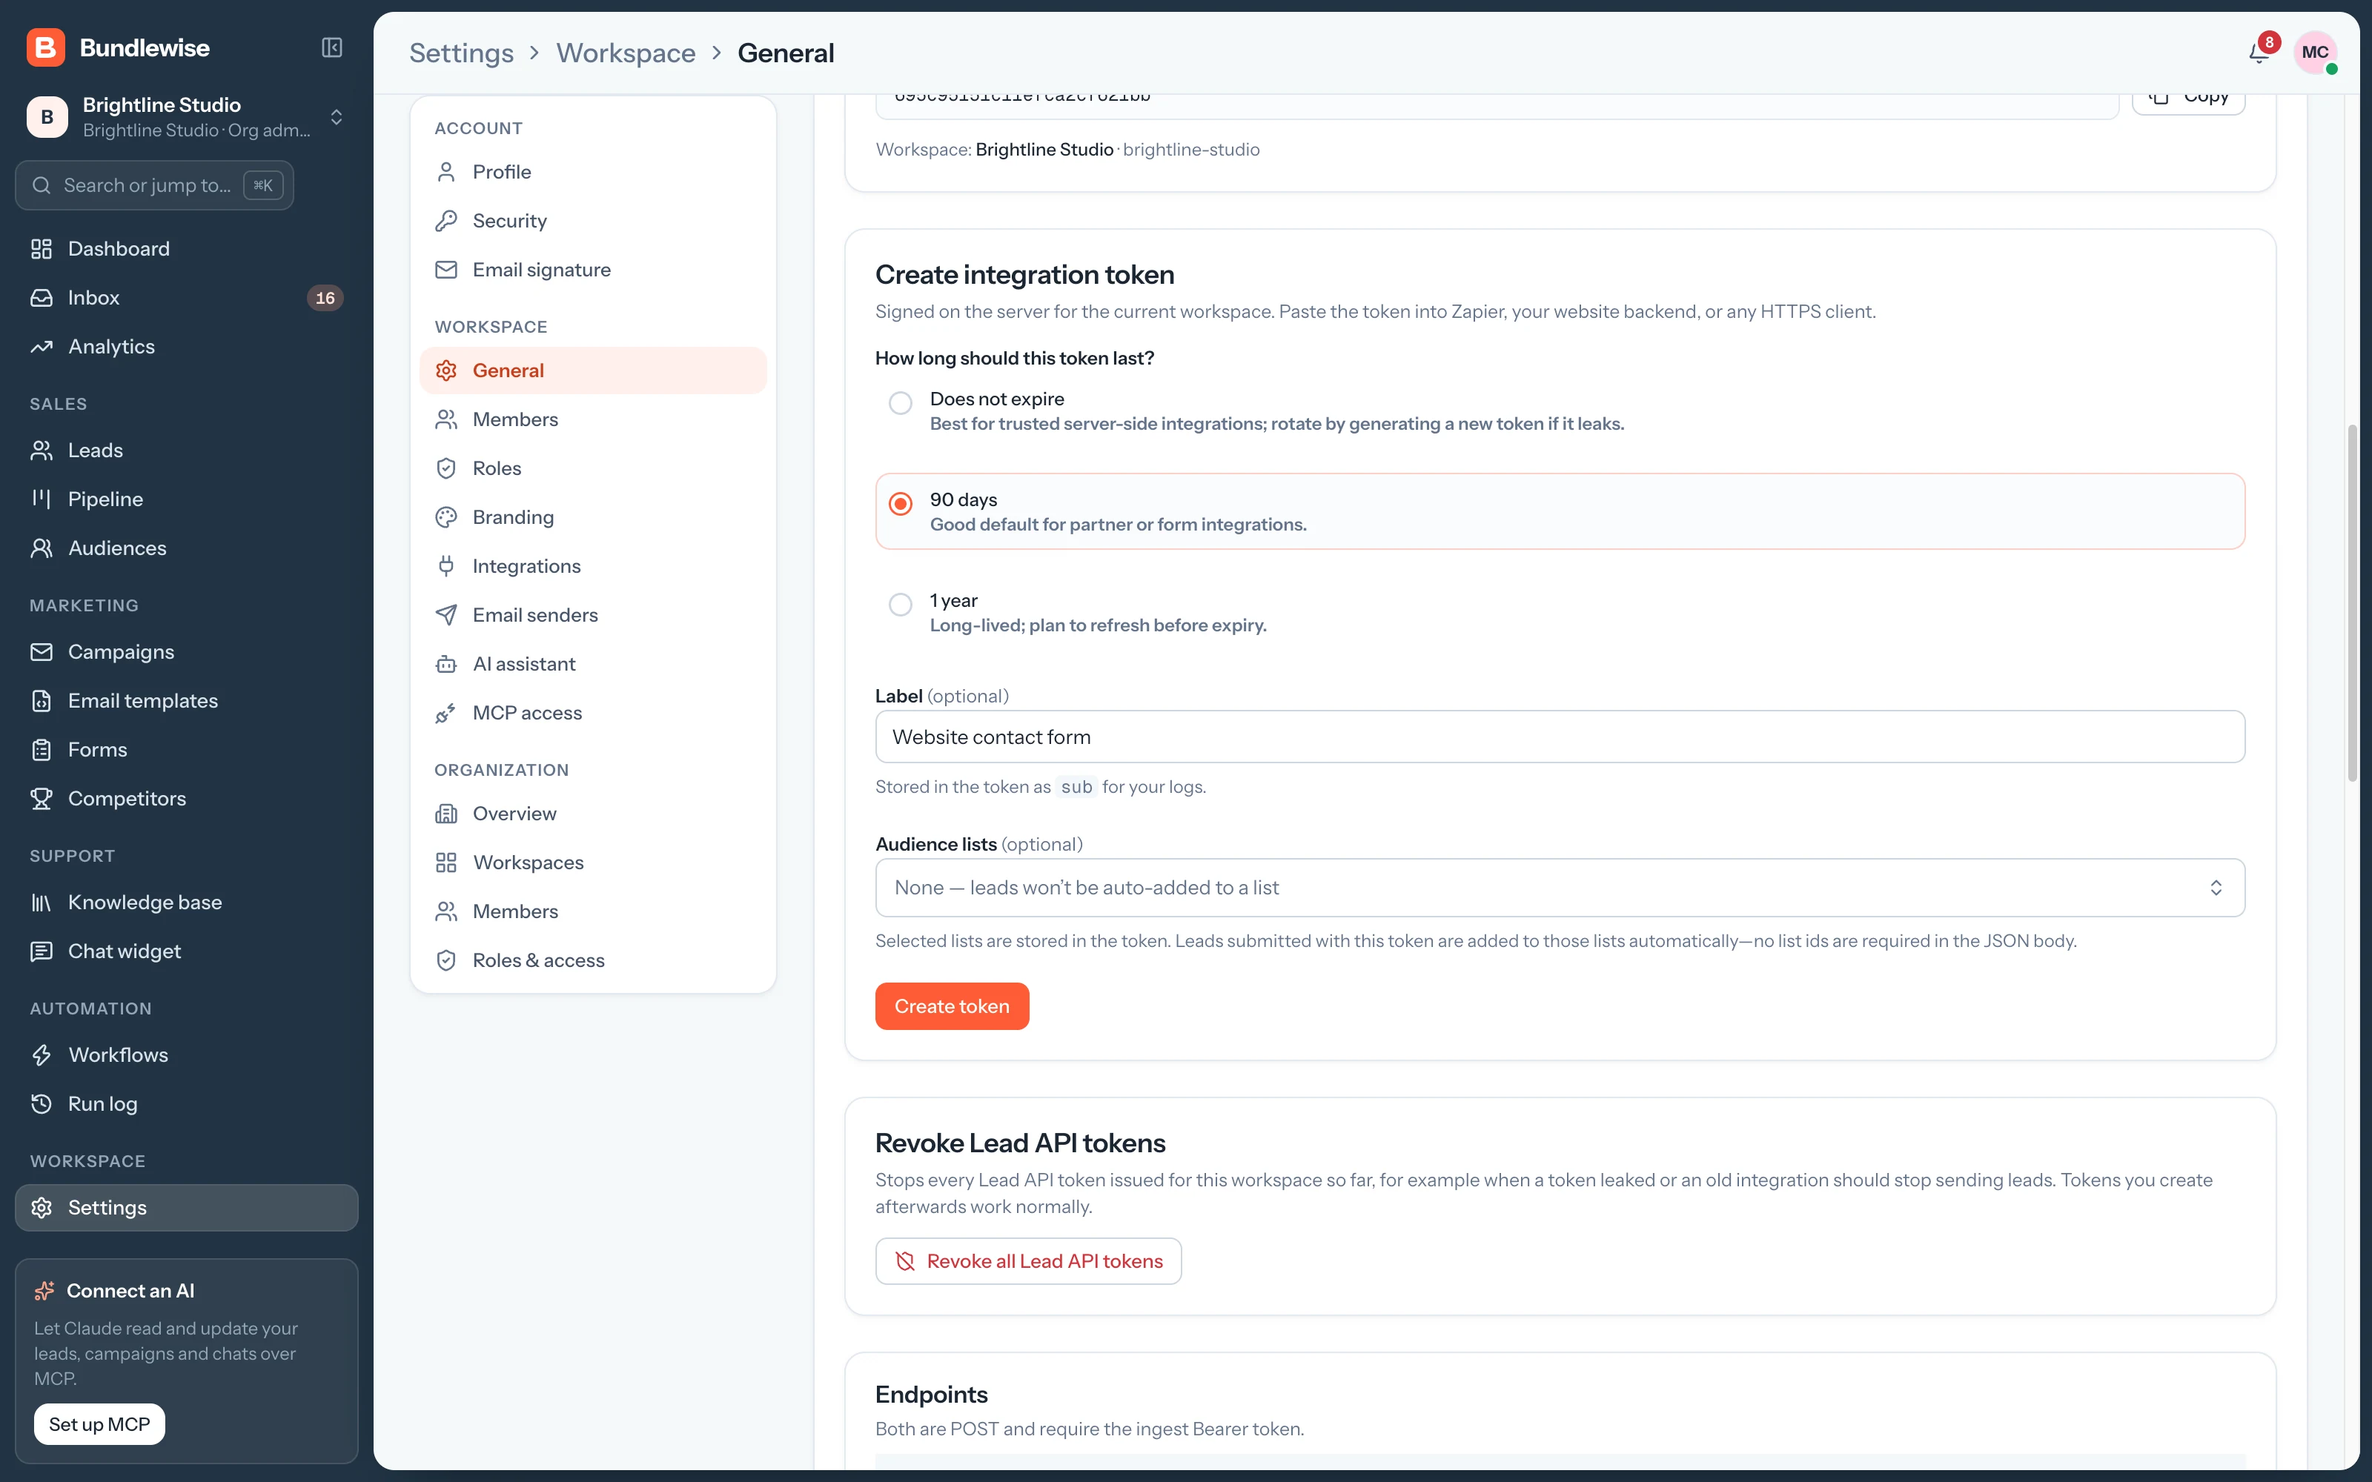Viewport: 2372px width, 1482px height.
Task: Open Run log in sidebar
Action: coord(186,1103)
